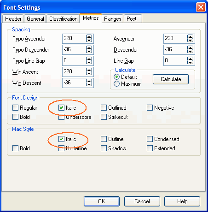
Task: Close the Font Settings dialog
Action: click(x=201, y=7)
